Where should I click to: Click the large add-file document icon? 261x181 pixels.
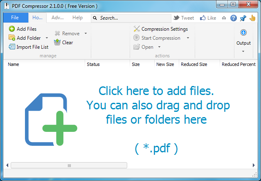pyautogui.click(x=51, y=120)
